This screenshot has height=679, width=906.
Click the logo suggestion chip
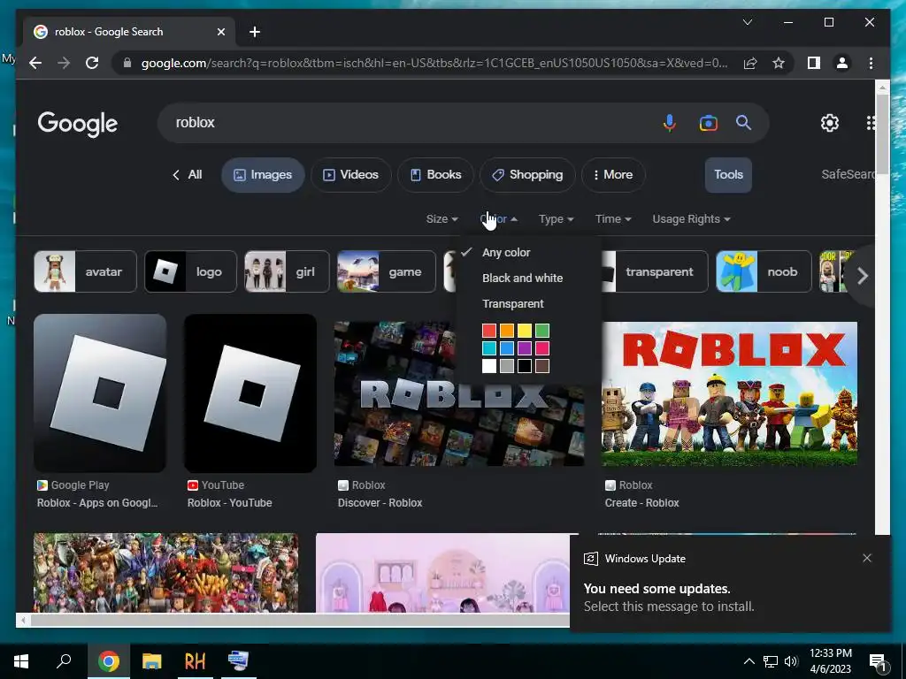coord(191,271)
